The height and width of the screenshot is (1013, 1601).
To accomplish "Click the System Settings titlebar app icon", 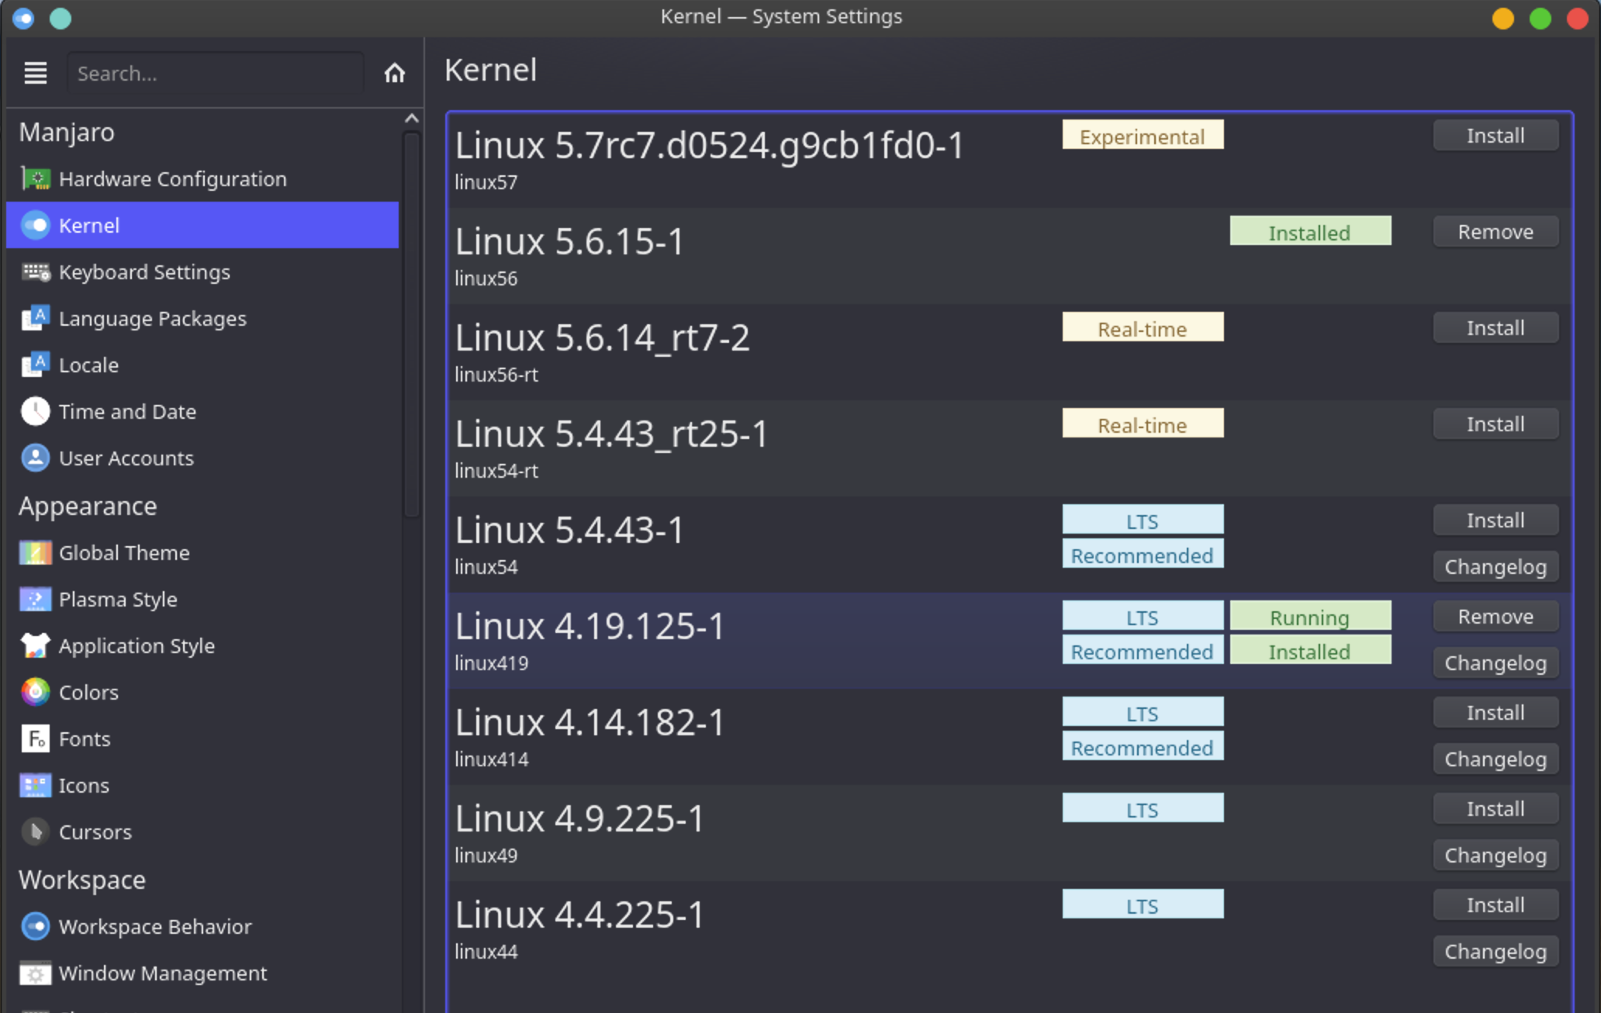I will pos(23,18).
